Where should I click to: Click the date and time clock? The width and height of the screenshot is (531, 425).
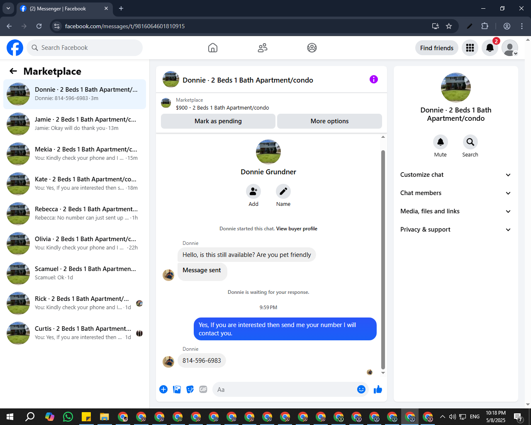tap(496, 417)
